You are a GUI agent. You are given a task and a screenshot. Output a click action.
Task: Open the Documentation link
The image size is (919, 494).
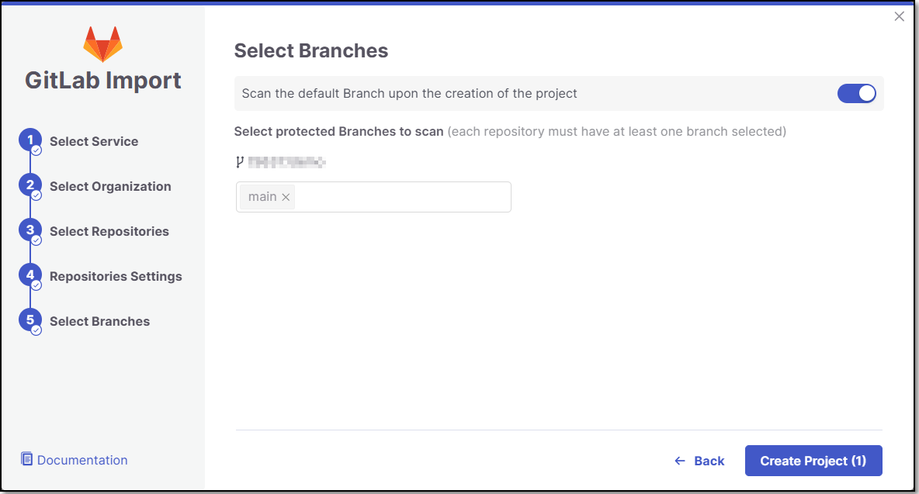[82, 460]
